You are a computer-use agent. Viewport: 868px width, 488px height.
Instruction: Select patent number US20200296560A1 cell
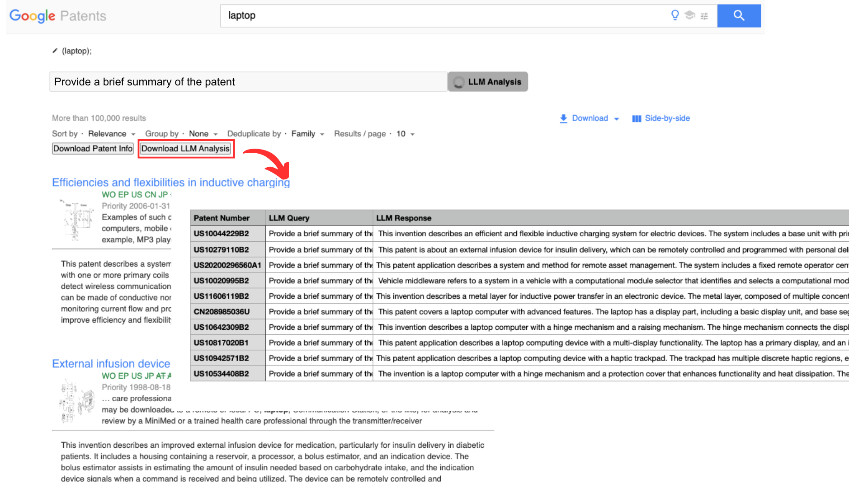pyautogui.click(x=228, y=265)
